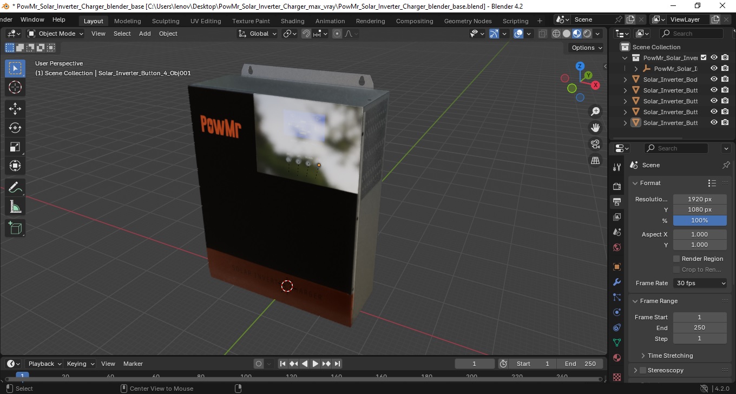This screenshot has height=394, width=736.
Task: Select the Annotate tool
Action: (x=15, y=188)
